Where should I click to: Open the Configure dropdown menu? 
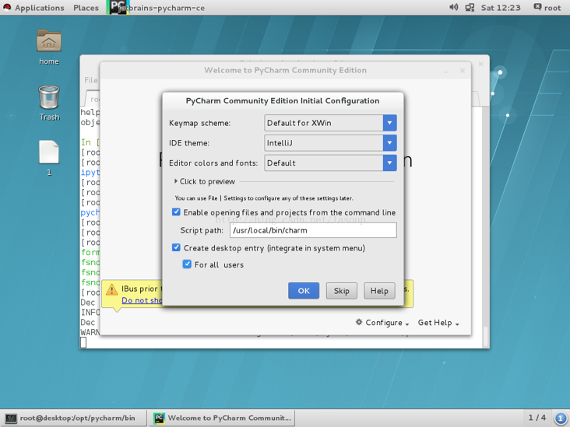click(x=382, y=323)
